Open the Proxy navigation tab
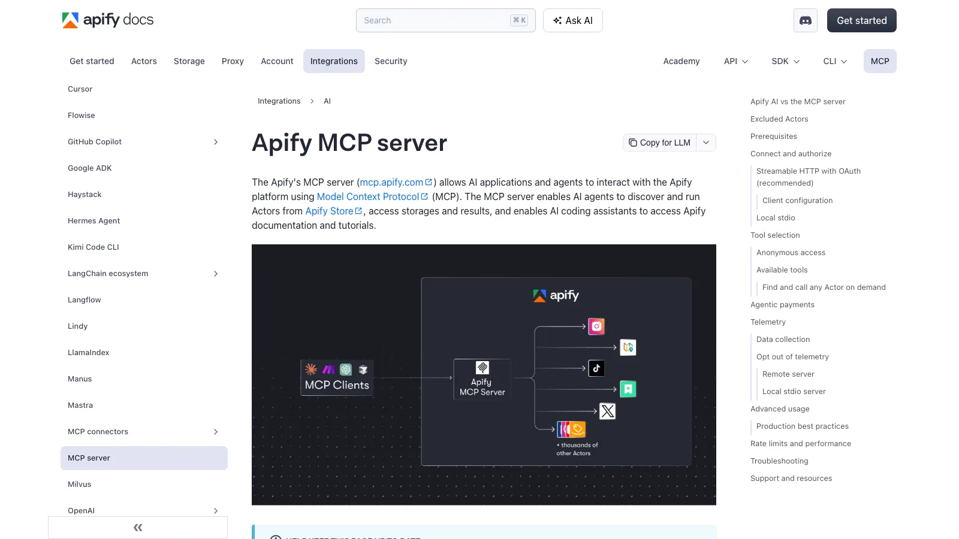 pyautogui.click(x=233, y=61)
